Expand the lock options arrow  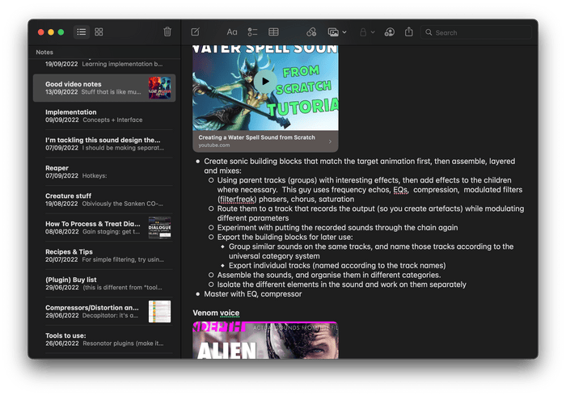[x=373, y=32]
